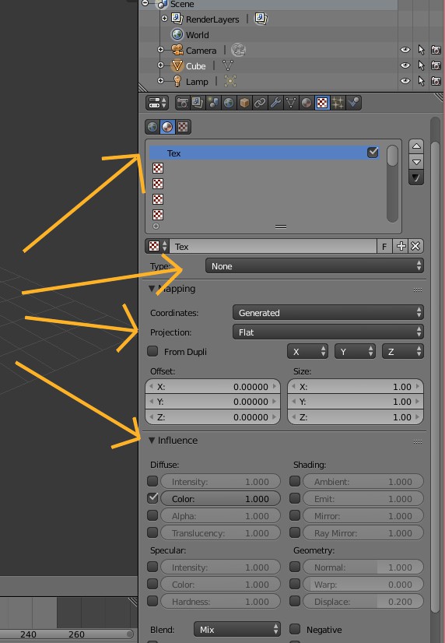Open the Physics properties tab

[353, 103]
